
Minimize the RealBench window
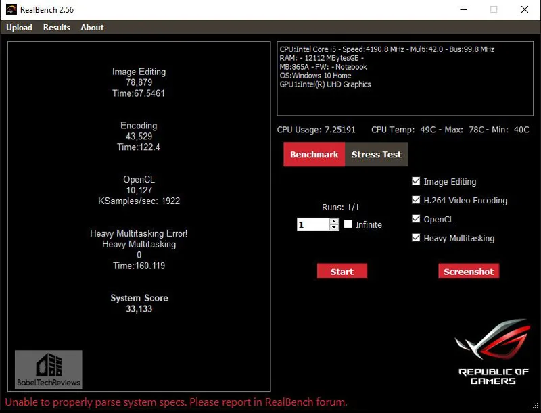click(x=463, y=9)
